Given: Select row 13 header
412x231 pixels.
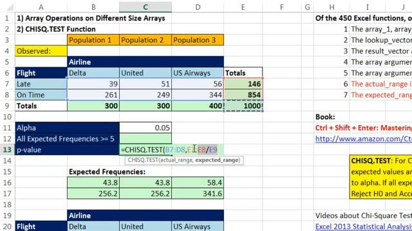Looking at the screenshot, I should click(x=7, y=150).
